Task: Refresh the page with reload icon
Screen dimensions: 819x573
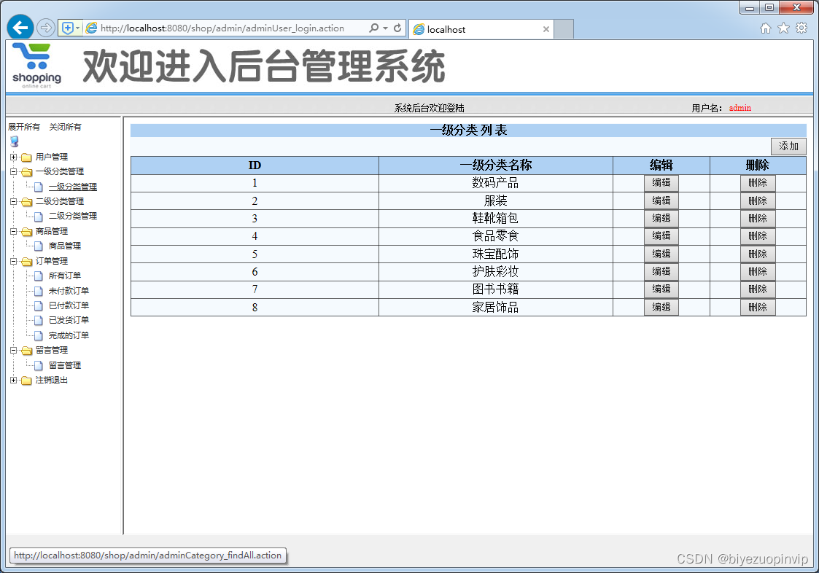Action: tap(397, 28)
